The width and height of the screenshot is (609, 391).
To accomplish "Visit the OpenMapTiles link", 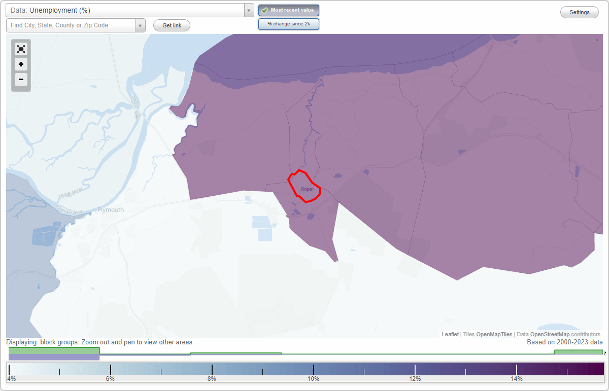I will pyautogui.click(x=494, y=334).
